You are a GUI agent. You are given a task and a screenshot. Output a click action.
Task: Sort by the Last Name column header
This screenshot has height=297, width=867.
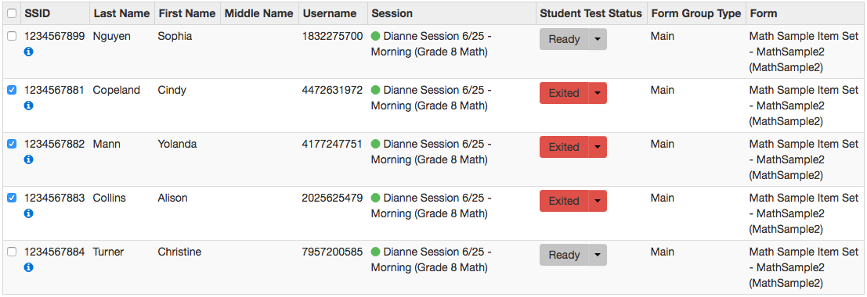121,14
